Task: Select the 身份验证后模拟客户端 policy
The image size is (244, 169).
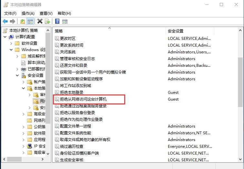Action: coord(79,153)
